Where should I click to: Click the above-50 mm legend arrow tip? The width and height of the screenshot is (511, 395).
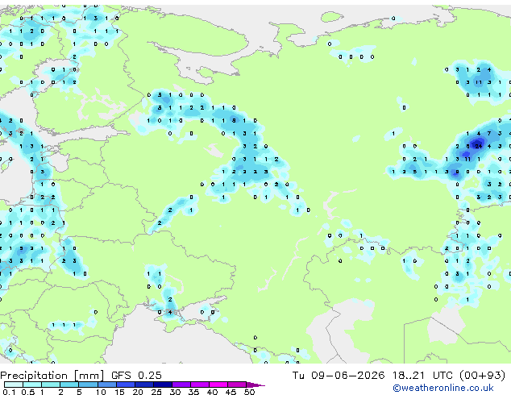[x=255, y=385]
